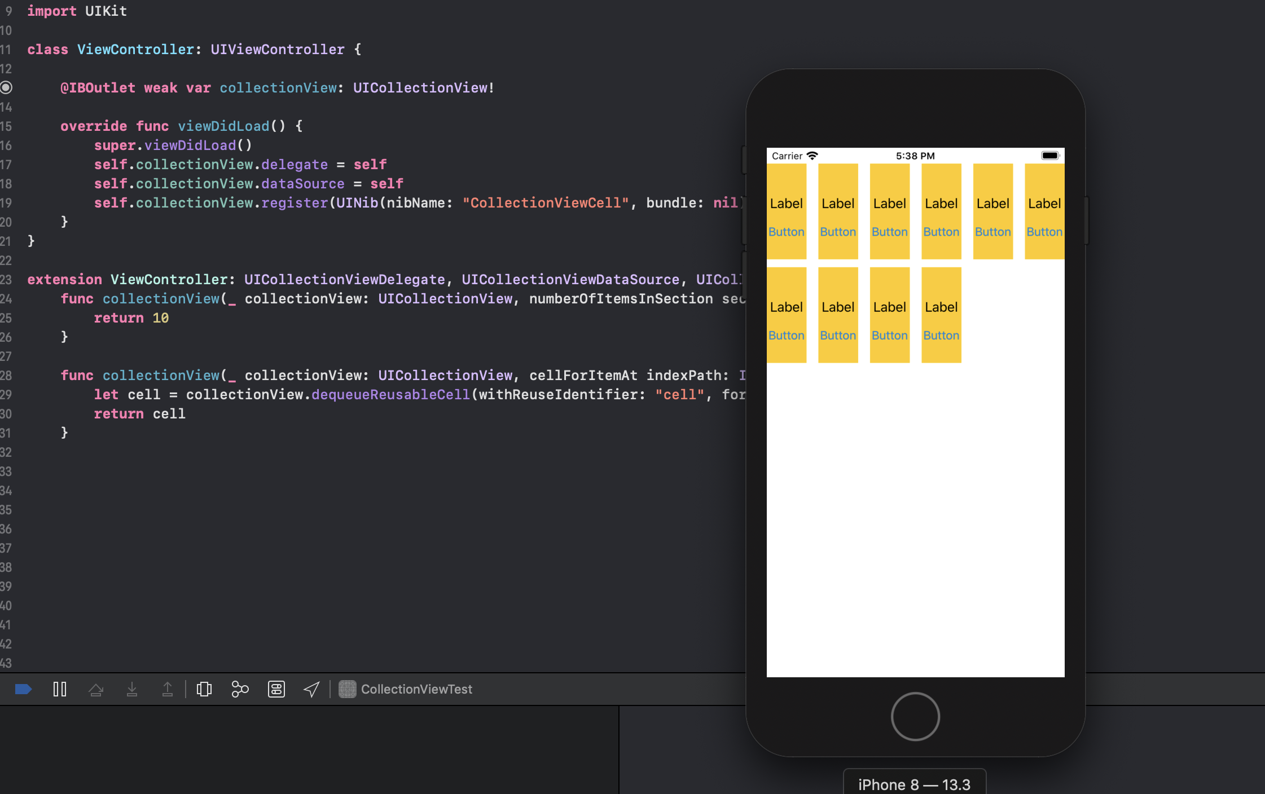This screenshot has width=1265, height=794.
Task: Click the iPhone 8 — 13.3 device label
Action: click(914, 784)
